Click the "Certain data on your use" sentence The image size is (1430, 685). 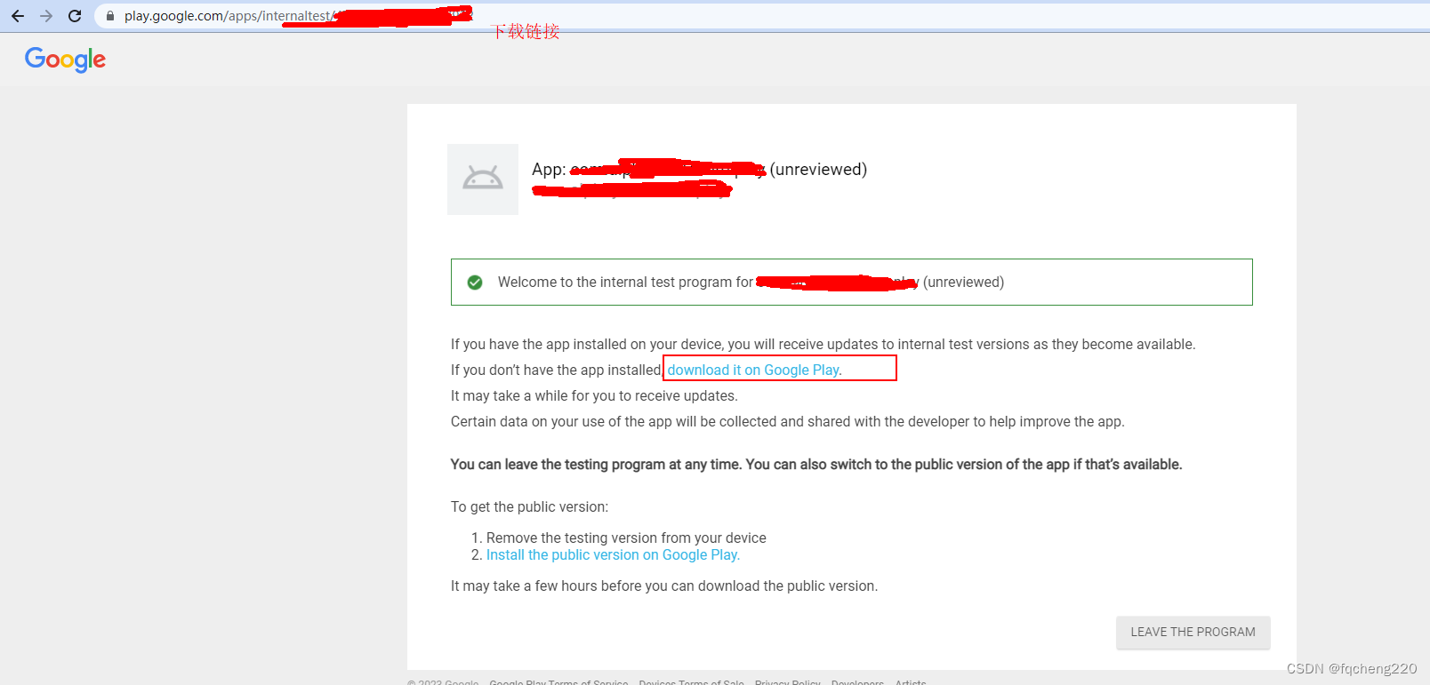click(788, 422)
